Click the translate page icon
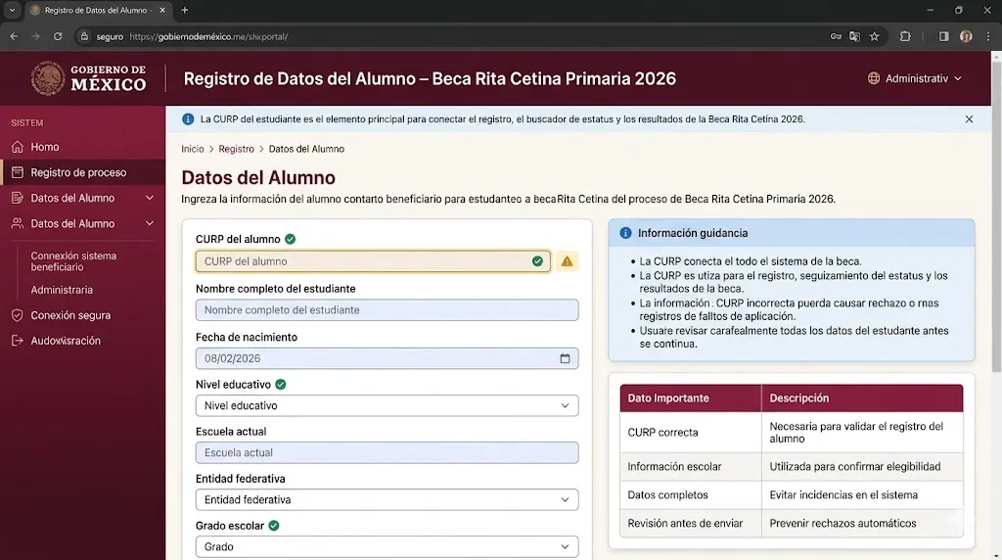The height and width of the screenshot is (560, 1002). pos(854,36)
